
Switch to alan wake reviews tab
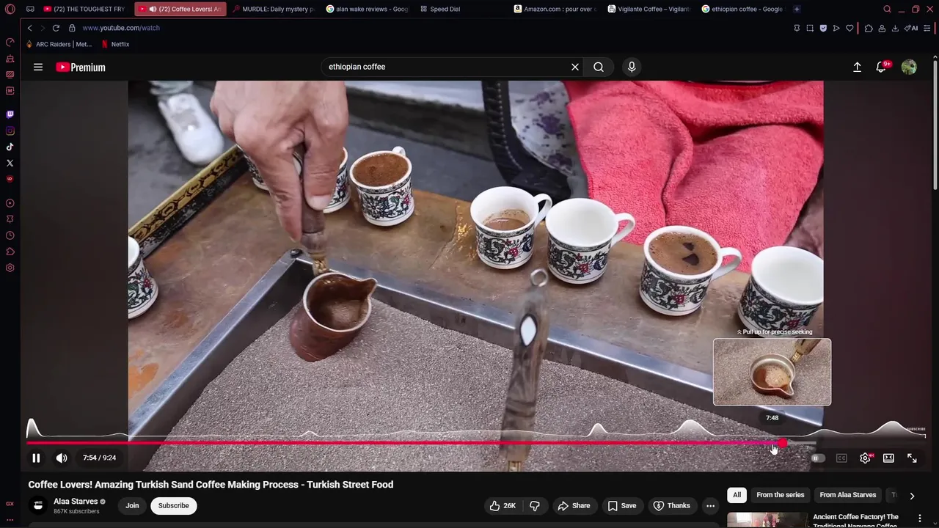tap(368, 10)
